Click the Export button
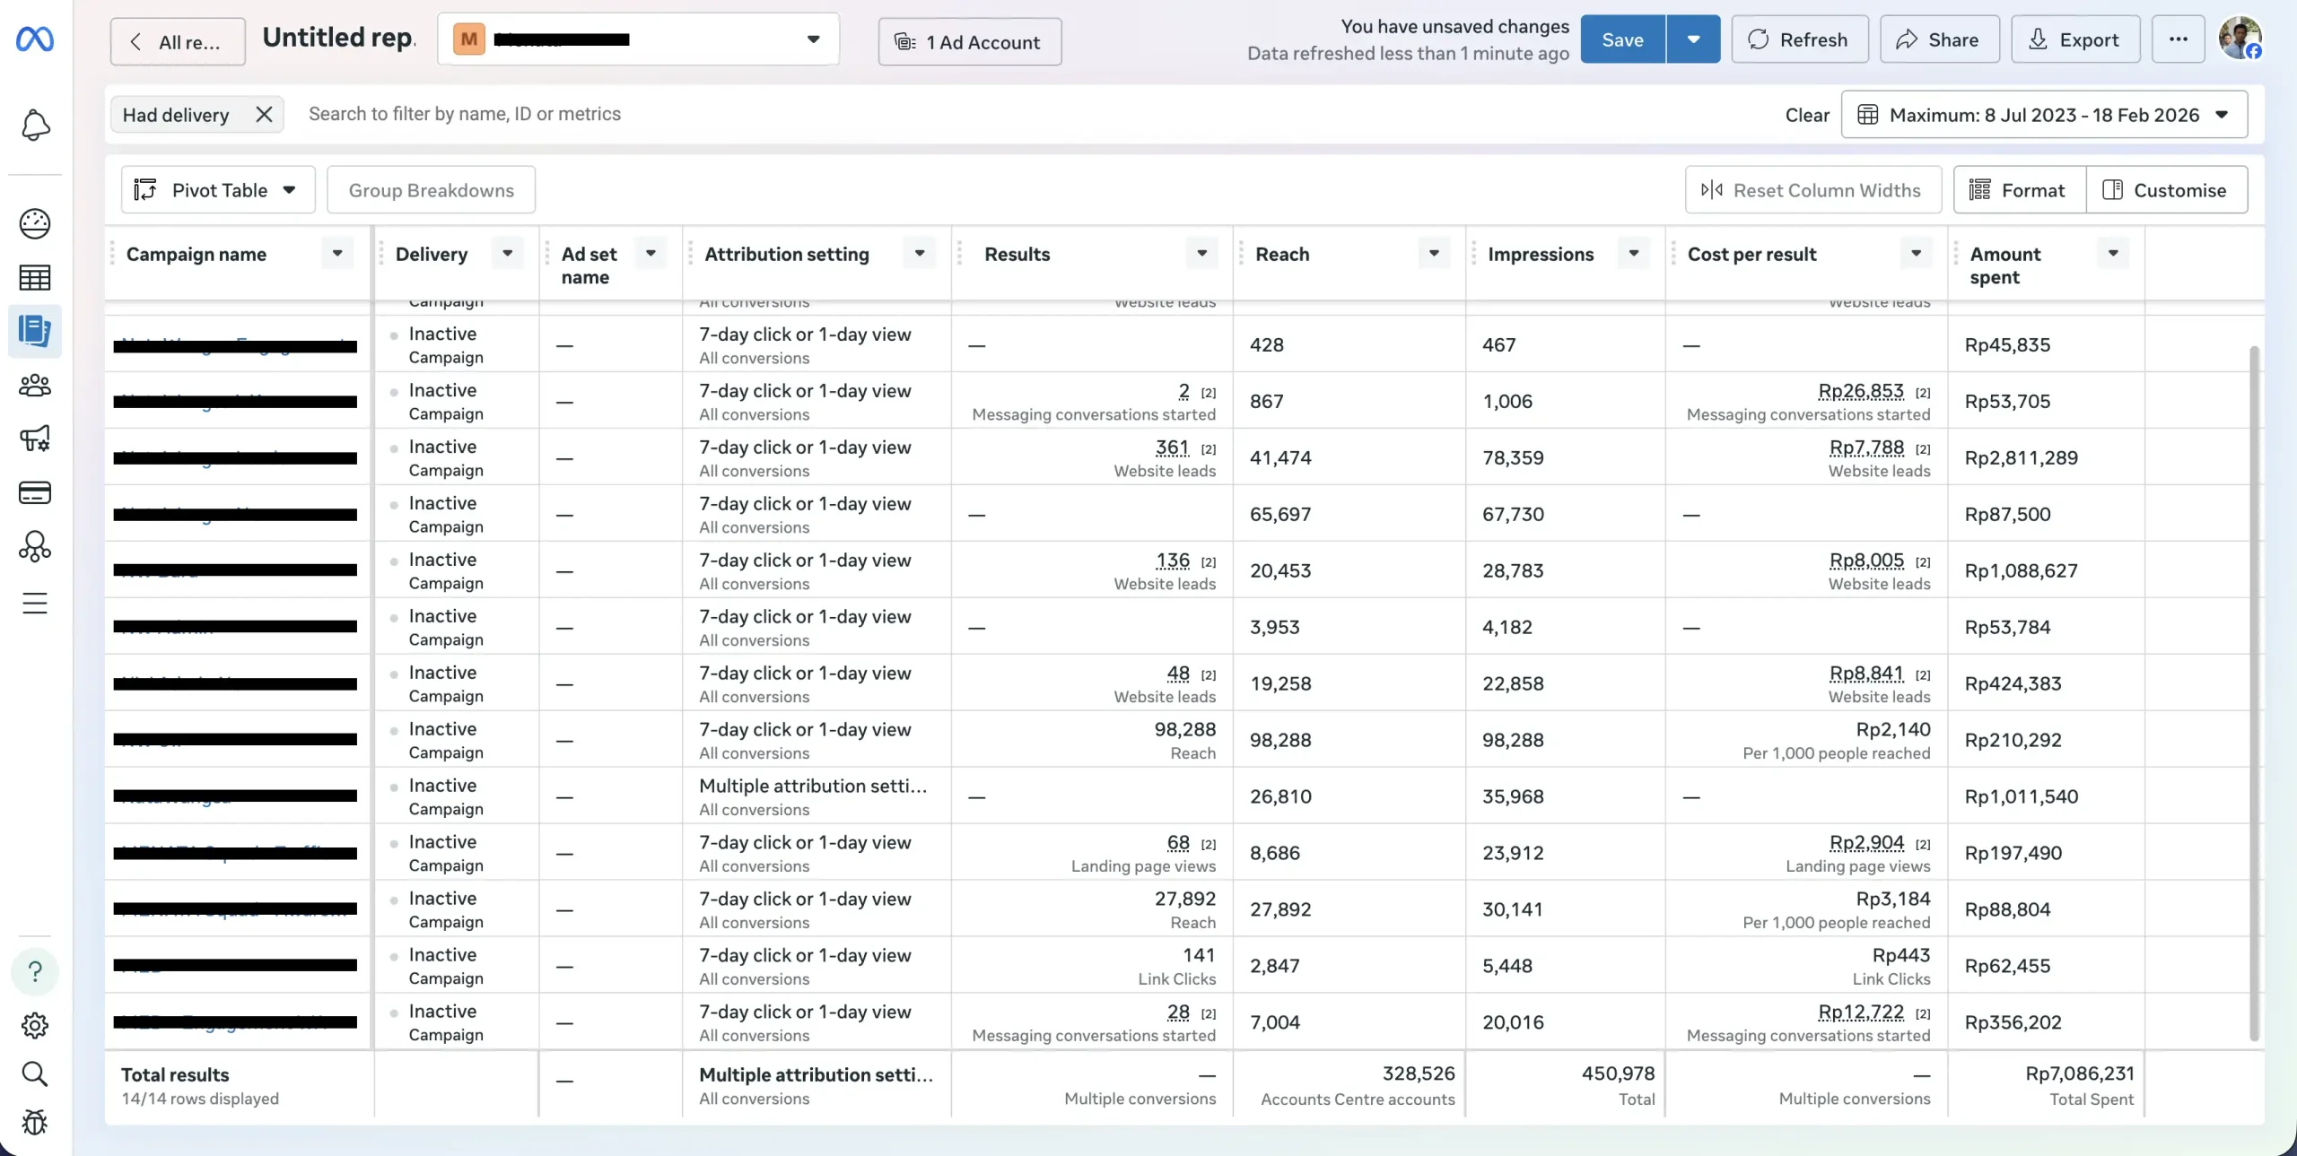This screenshot has width=2297, height=1156. [x=2074, y=39]
